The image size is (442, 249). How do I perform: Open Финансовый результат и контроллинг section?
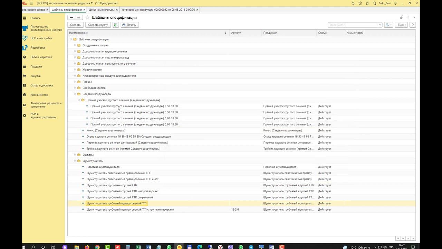tap(46, 105)
